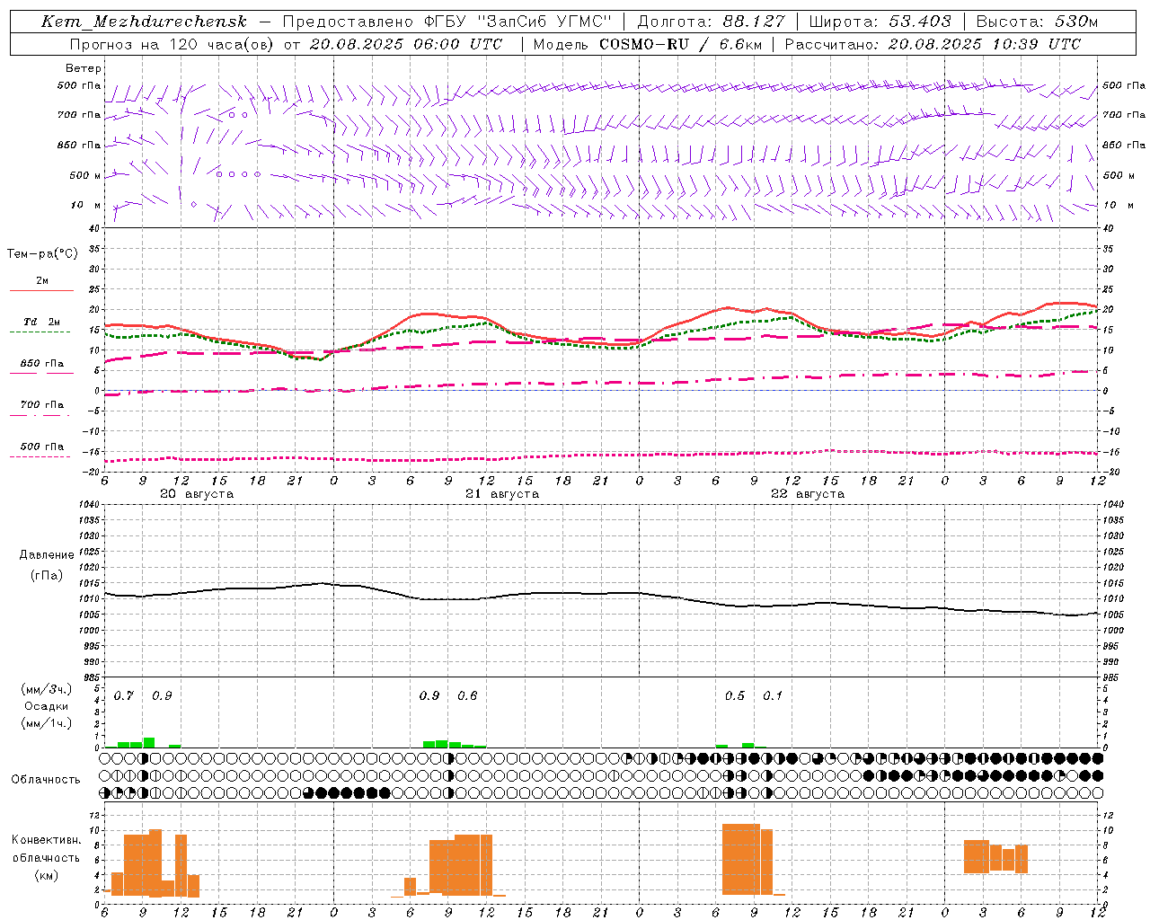Click the Ветер panel label
Image resolution: width=1150 pixels, height=920 pixels.
pyautogui.click(x=84, y=68)
